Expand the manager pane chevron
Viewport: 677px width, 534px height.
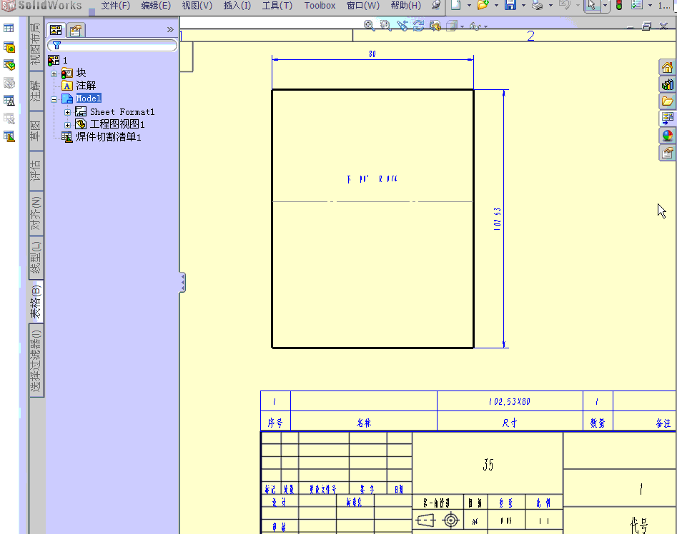pyautogui.click(x=170, y=30)
